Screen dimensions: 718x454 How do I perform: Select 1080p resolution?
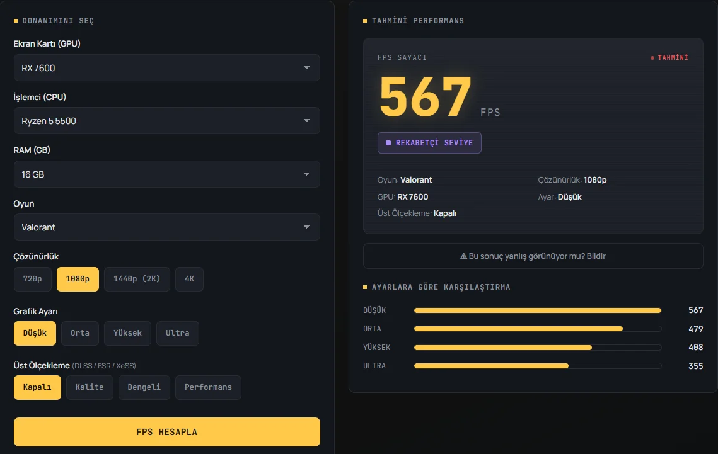click(78, 279)
